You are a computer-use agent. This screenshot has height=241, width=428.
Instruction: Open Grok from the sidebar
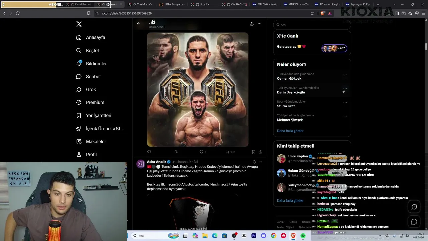click(x=86, y=90)
